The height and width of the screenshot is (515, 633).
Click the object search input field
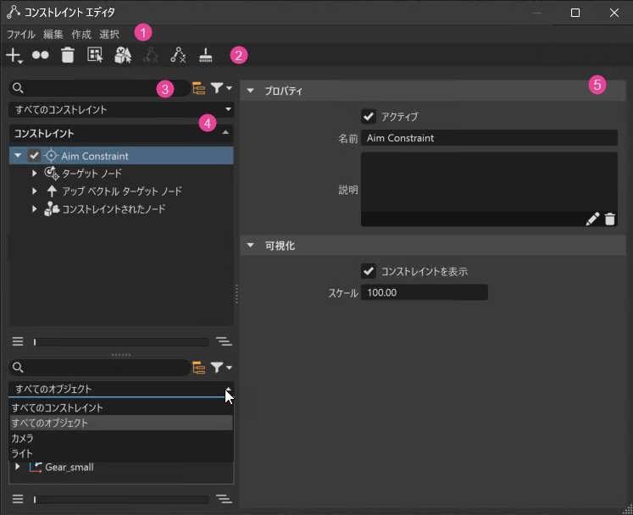click(99, 368)
